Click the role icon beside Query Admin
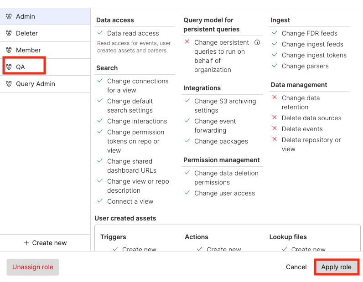Image resolution: width=363 pixels, height=282 pixels. (8, 84)
